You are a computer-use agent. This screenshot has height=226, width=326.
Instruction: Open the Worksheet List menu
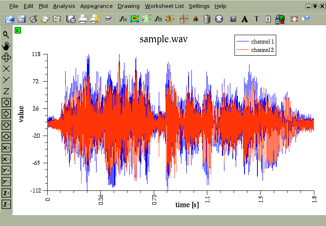[164, 6]
